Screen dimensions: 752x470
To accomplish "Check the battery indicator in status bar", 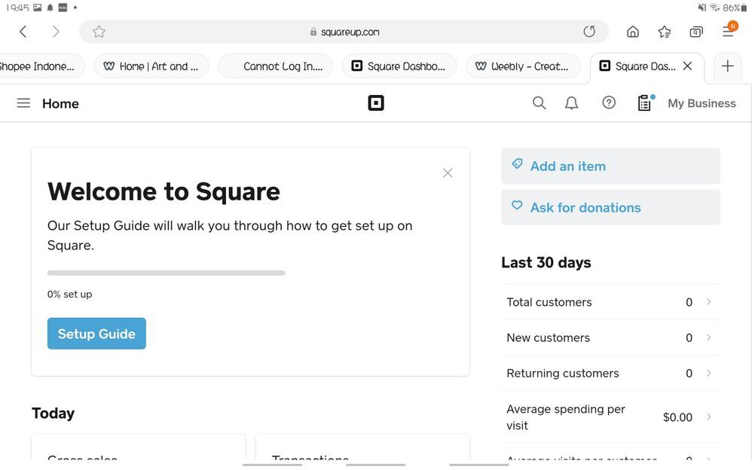I will coord(735,8).
